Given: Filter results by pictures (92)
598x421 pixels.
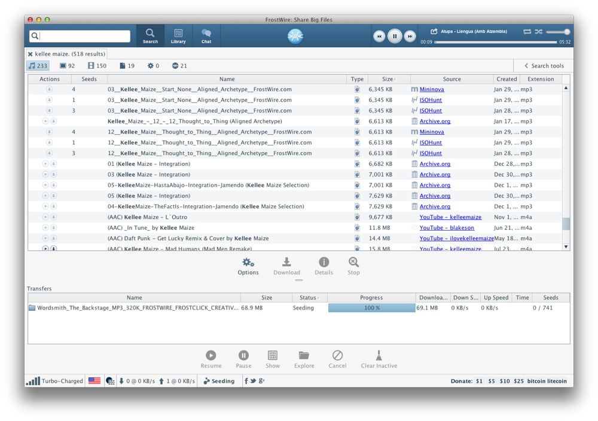Looking at the screenshot, I should click(67, 66).
